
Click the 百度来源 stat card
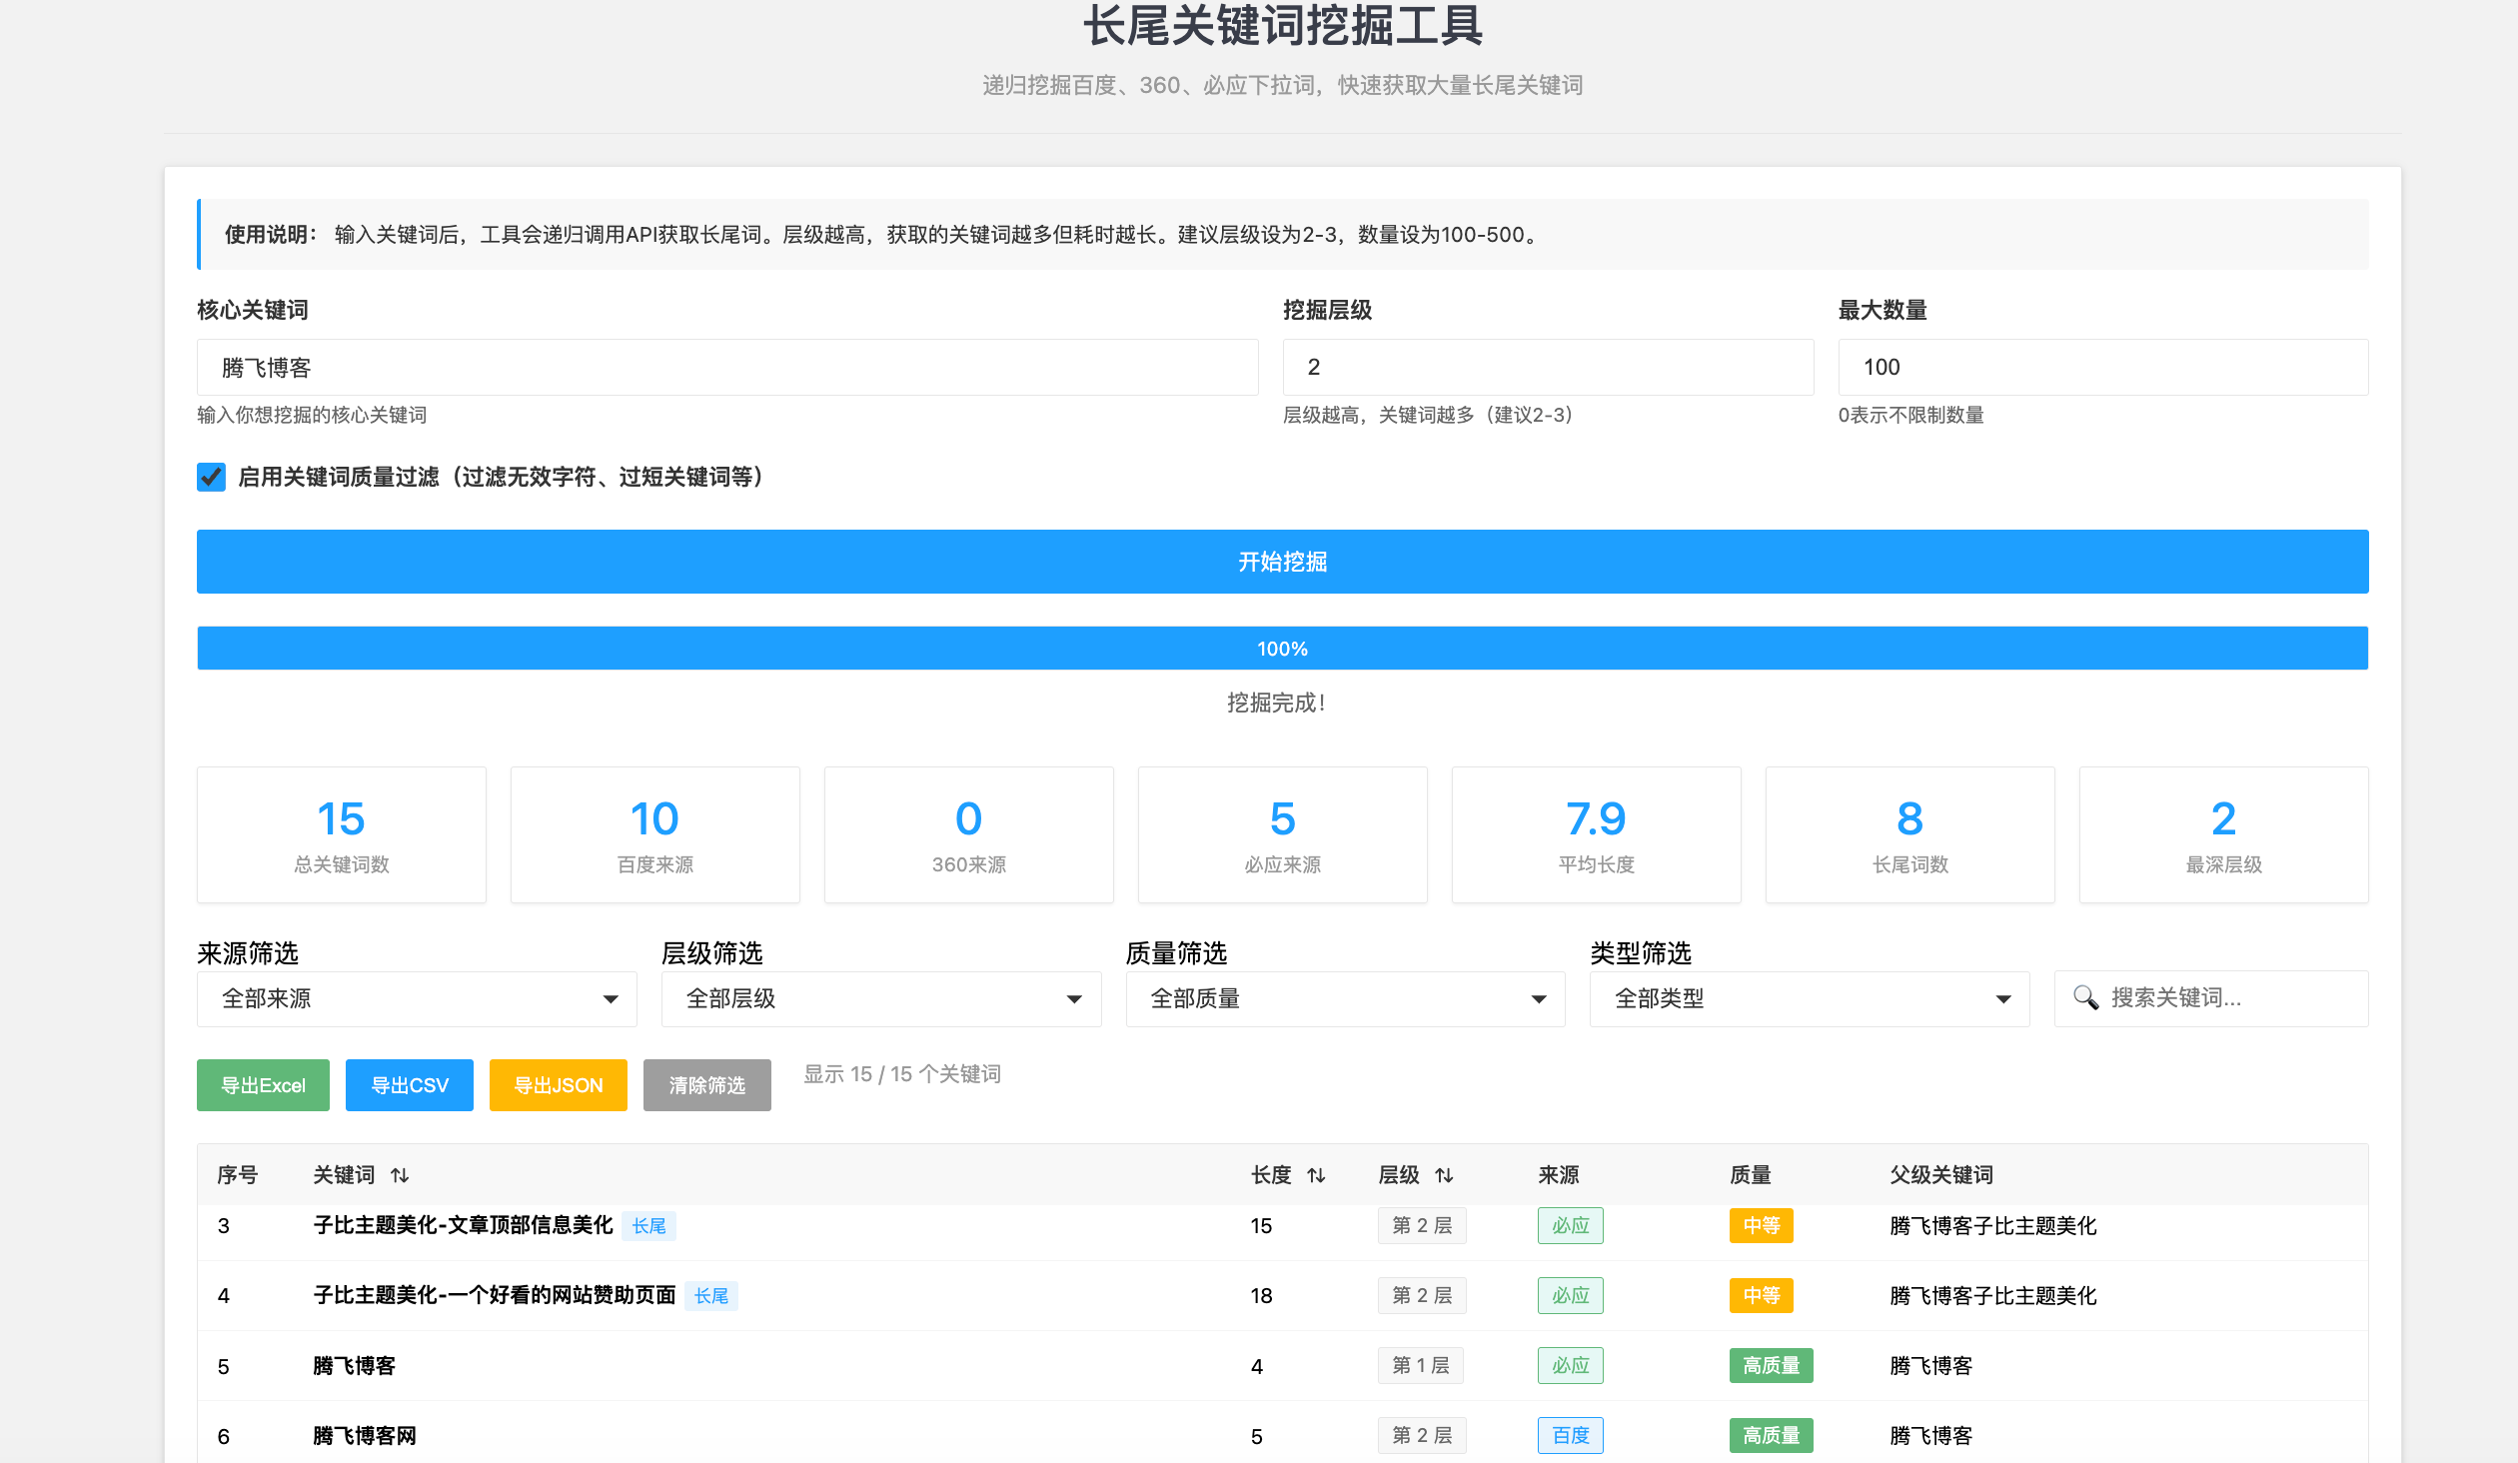point(655,835)
